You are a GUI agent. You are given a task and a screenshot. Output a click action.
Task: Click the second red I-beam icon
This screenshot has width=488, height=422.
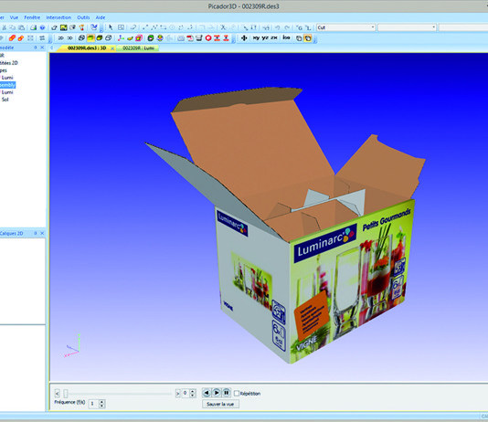tap(227, 38)
